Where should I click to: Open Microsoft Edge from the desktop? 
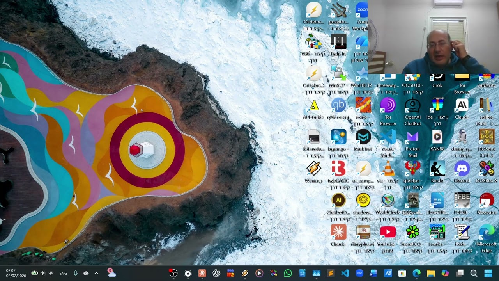point(487,232)
